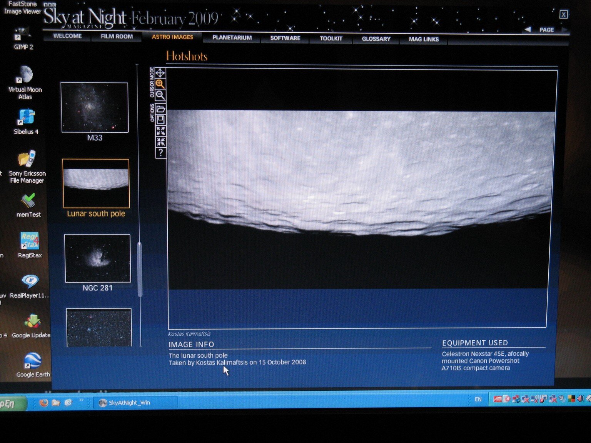Click the thumbnail list scrollbar handle
The width and height of the screenshot is (591, 443).
click(x=140, y=269)
